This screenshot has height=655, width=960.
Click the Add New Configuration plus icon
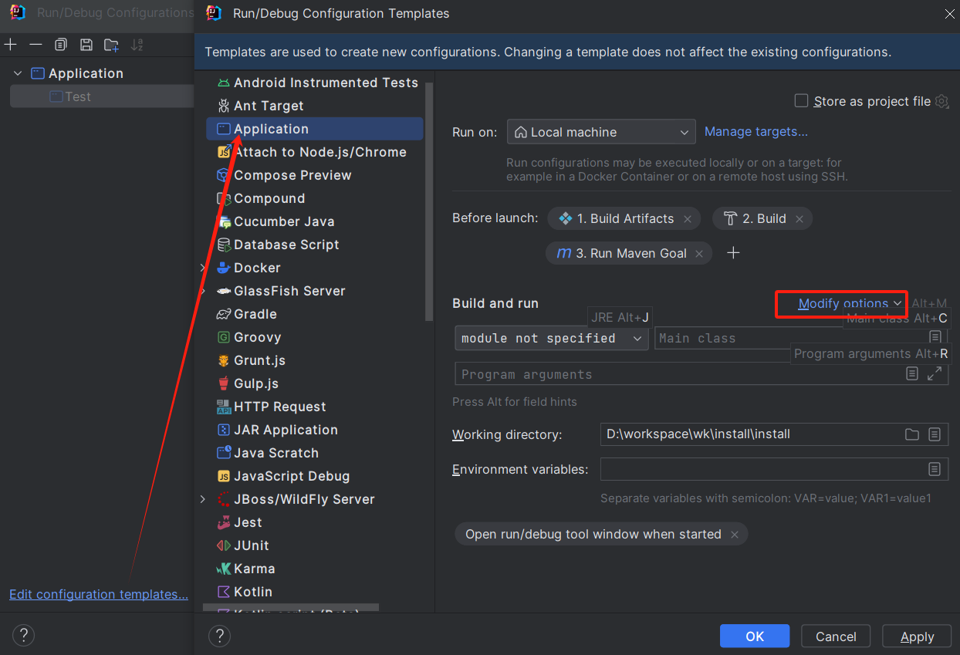[x=10, y=45]
